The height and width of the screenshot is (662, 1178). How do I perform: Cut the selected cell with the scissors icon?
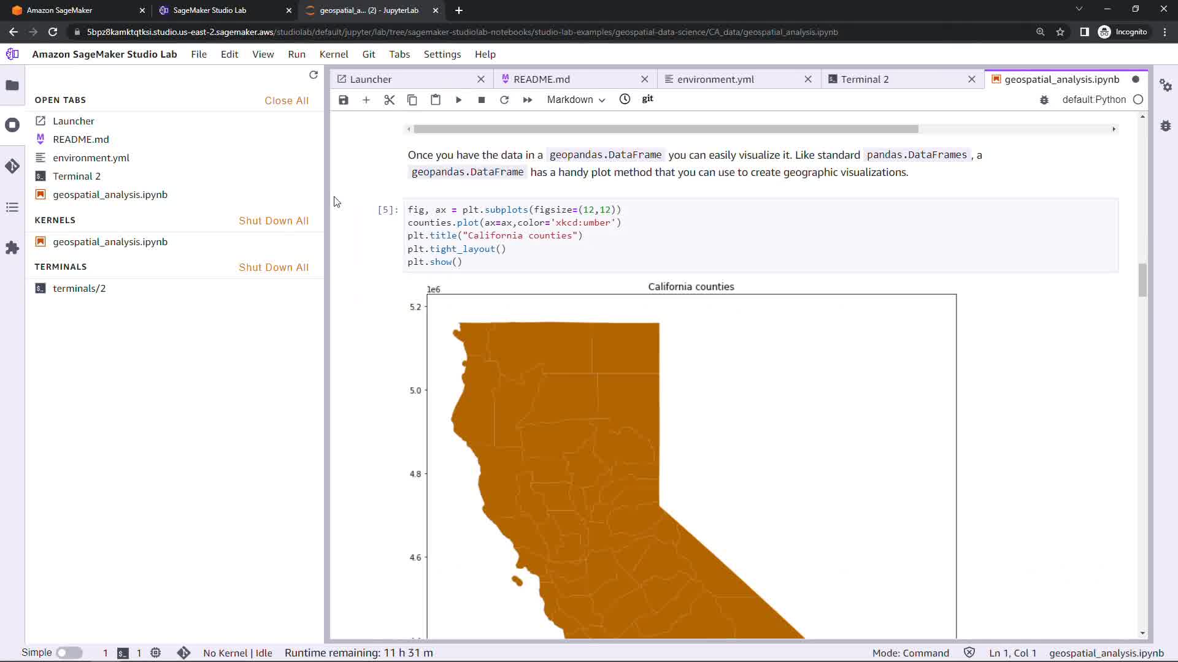(x=389, y=100)
